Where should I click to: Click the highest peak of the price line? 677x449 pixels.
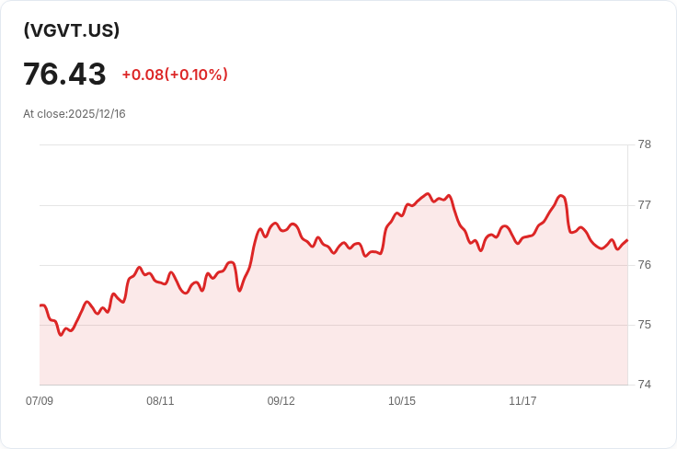(428, 194)
